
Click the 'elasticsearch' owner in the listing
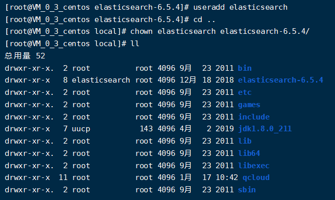pyautogui.click(x=101, y=80)
